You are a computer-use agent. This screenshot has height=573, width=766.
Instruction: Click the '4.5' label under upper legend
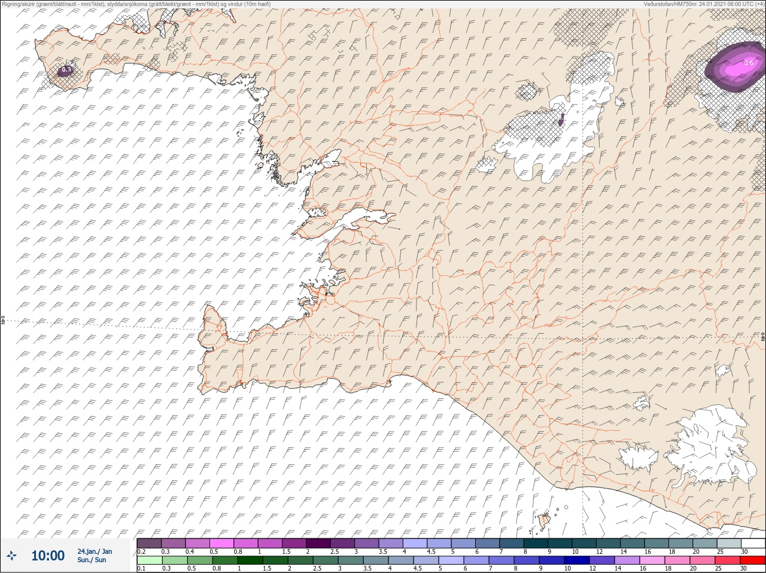pyautogui.click(x=431, y=551)
